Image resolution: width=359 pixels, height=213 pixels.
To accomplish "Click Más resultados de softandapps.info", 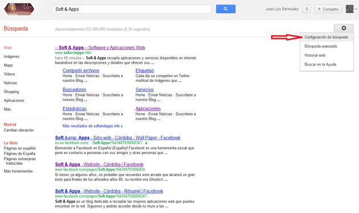I will click(92, 126).
